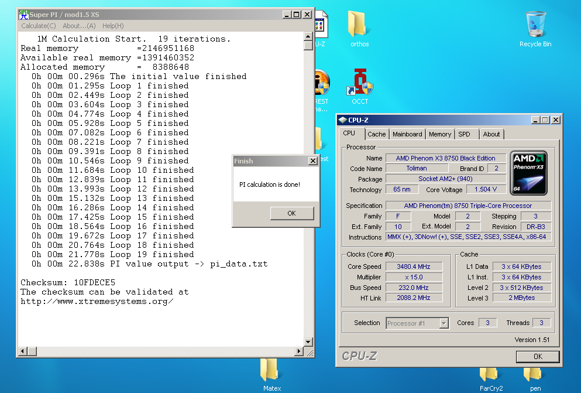Image resolution: width=581 pixels, height=393 pixels.
Task: Minimize the CPU-Z window
Action: 535,119
